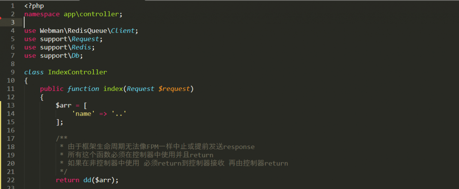Click the dd function call on line 22
This screenshot has width=459, height=189.
pyautogui.click(x=87, y=180)
